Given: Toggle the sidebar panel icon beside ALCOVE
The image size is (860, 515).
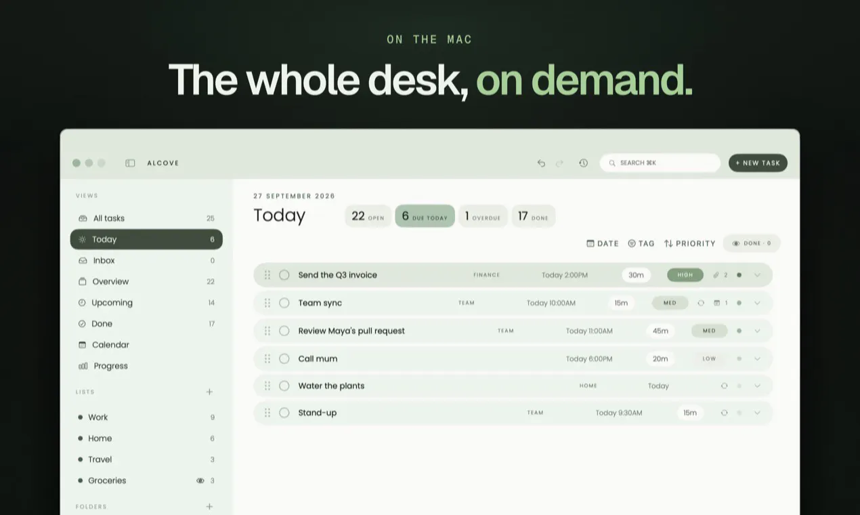Looking at the screenshot, I should click(130, 163).
